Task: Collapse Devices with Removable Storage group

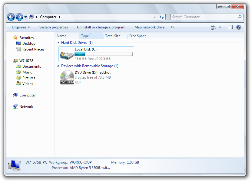Action: click(x=58, y=66)
